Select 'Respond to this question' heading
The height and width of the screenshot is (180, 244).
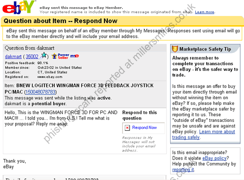click(139, 115)
